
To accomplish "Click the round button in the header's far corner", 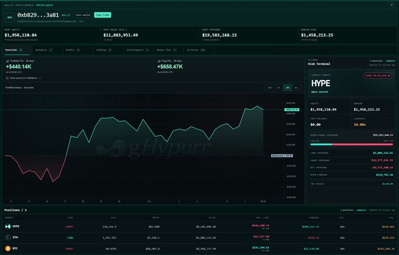I will (391, 5).
